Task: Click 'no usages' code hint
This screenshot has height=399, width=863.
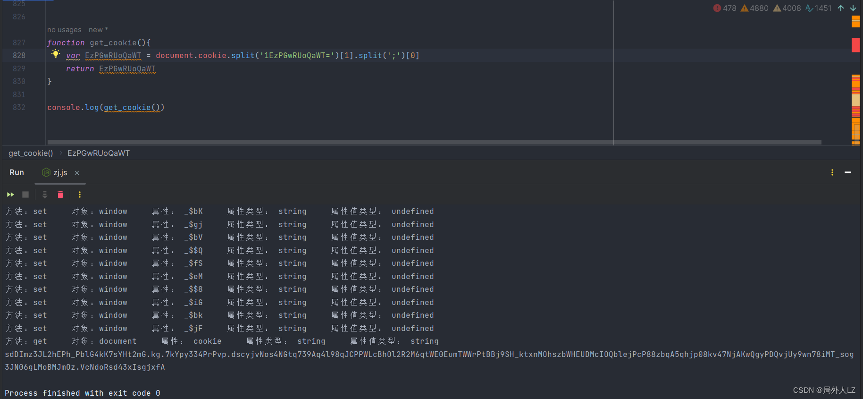Action: tap(64, 30)
